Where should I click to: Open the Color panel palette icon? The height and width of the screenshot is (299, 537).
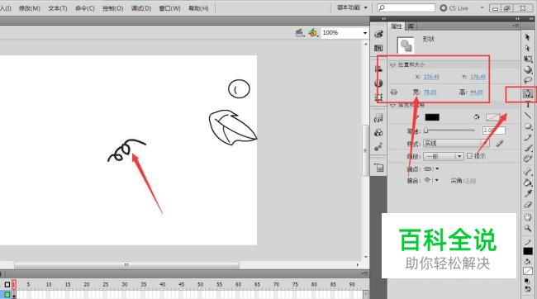click(378, 34)
